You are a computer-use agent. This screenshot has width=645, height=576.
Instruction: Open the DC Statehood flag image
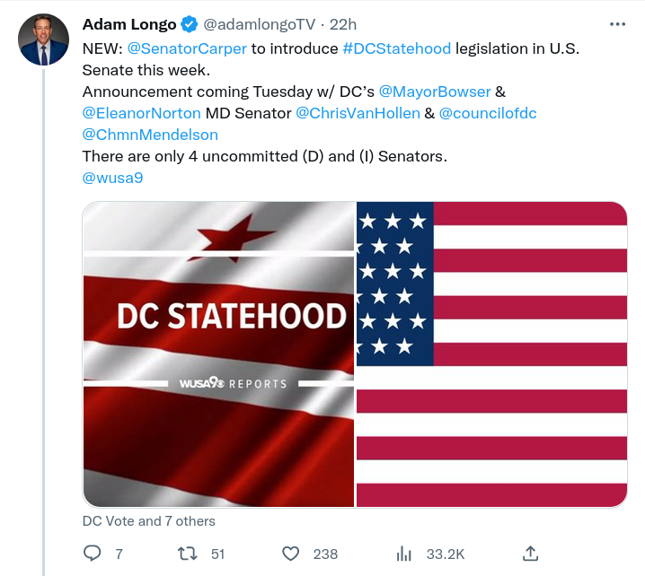[218, 354]
